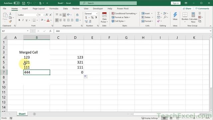The height and width of the screenshot is (120, 213).
Task: Save the workbook from the title bar
Action: click(24, 3)
